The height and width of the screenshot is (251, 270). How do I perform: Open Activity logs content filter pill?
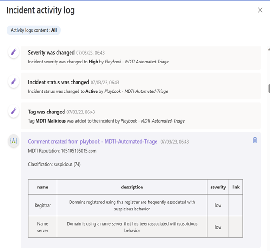(34, 30)
